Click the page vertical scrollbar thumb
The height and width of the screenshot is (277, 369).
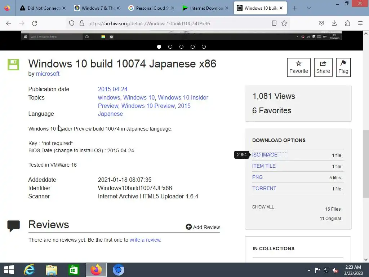[366, 164]
